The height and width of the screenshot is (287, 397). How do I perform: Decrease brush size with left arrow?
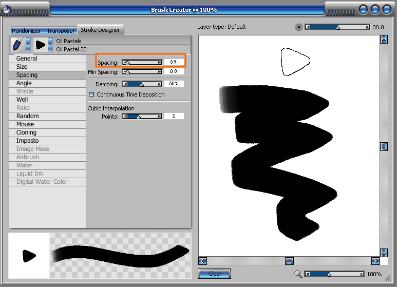click(308, 27)
